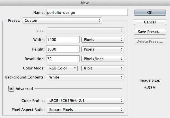The width and height of the screenshot is (170, 118).
Task: Open the Pixel Aspect Ratio dropdown
Action: pyautogui.click(x=85, y=110)
